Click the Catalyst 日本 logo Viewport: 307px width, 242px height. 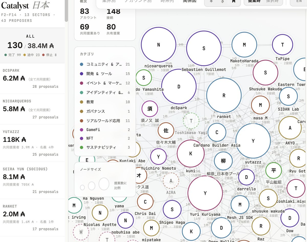(x=25, y=5)
